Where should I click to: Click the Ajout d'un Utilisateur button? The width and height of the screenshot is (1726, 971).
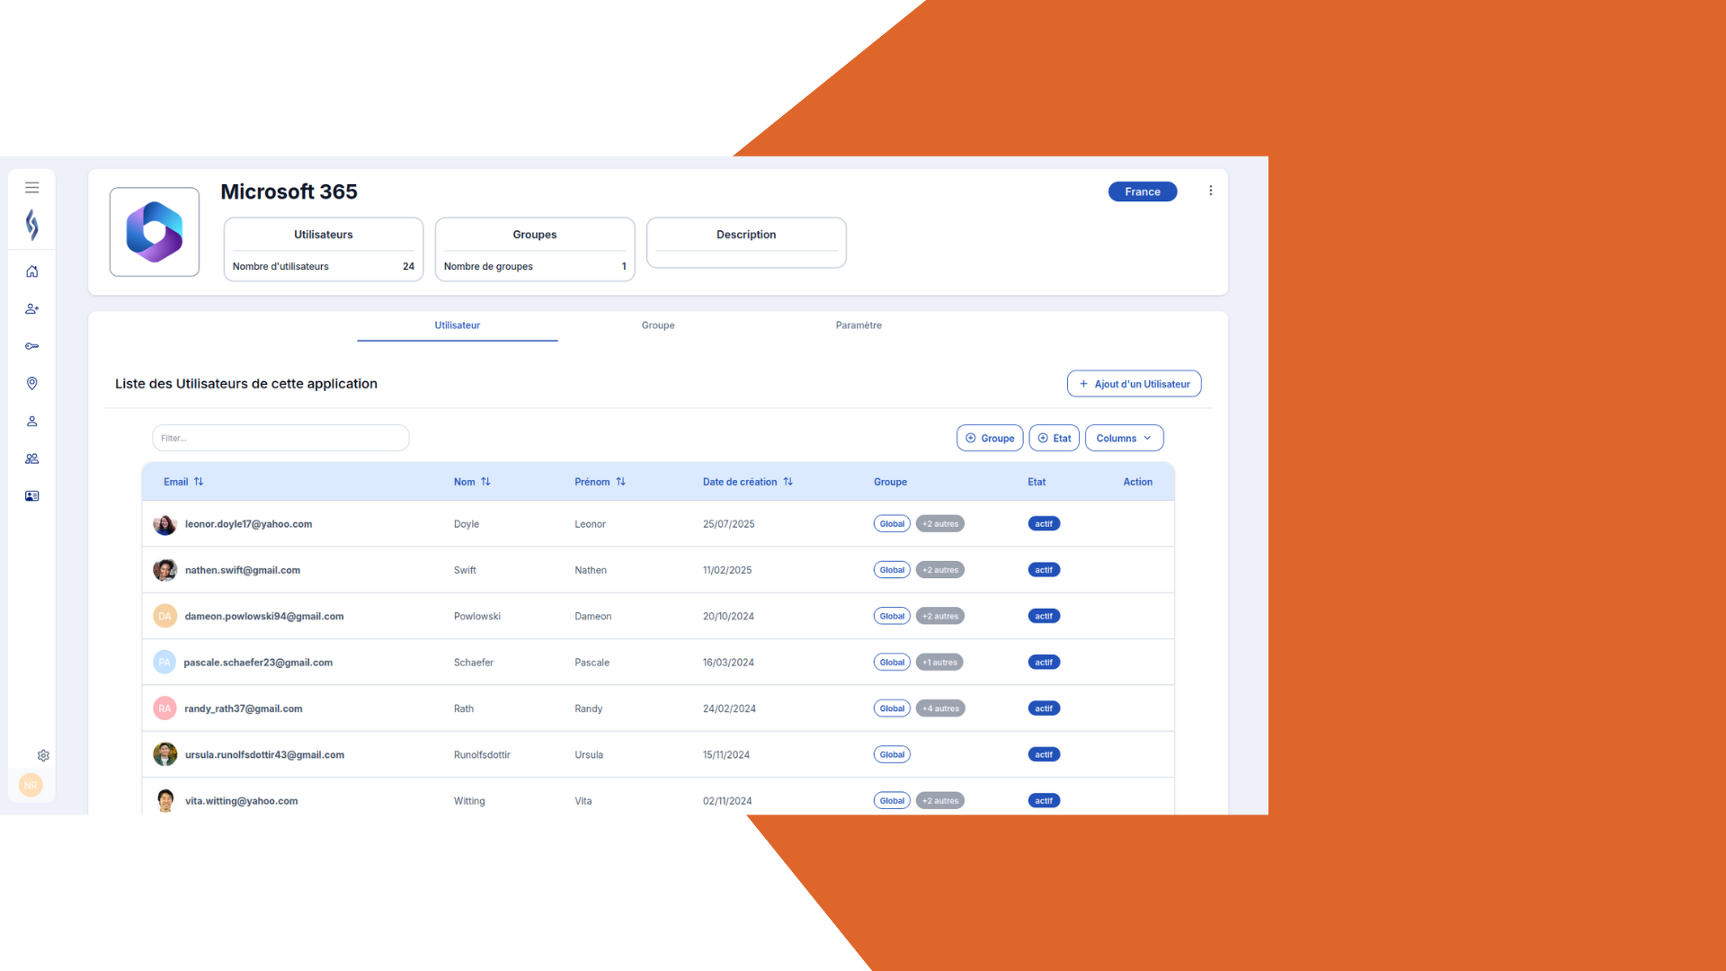(1134, 384)
